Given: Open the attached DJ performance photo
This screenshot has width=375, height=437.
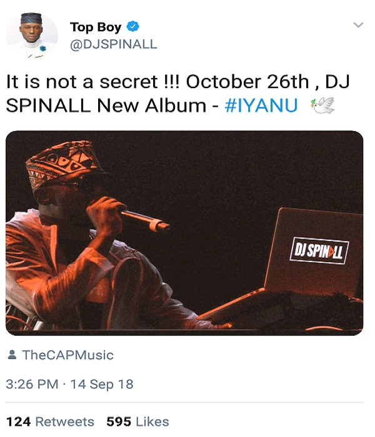Looking at the screenshot, I should (x=184, y=233).
